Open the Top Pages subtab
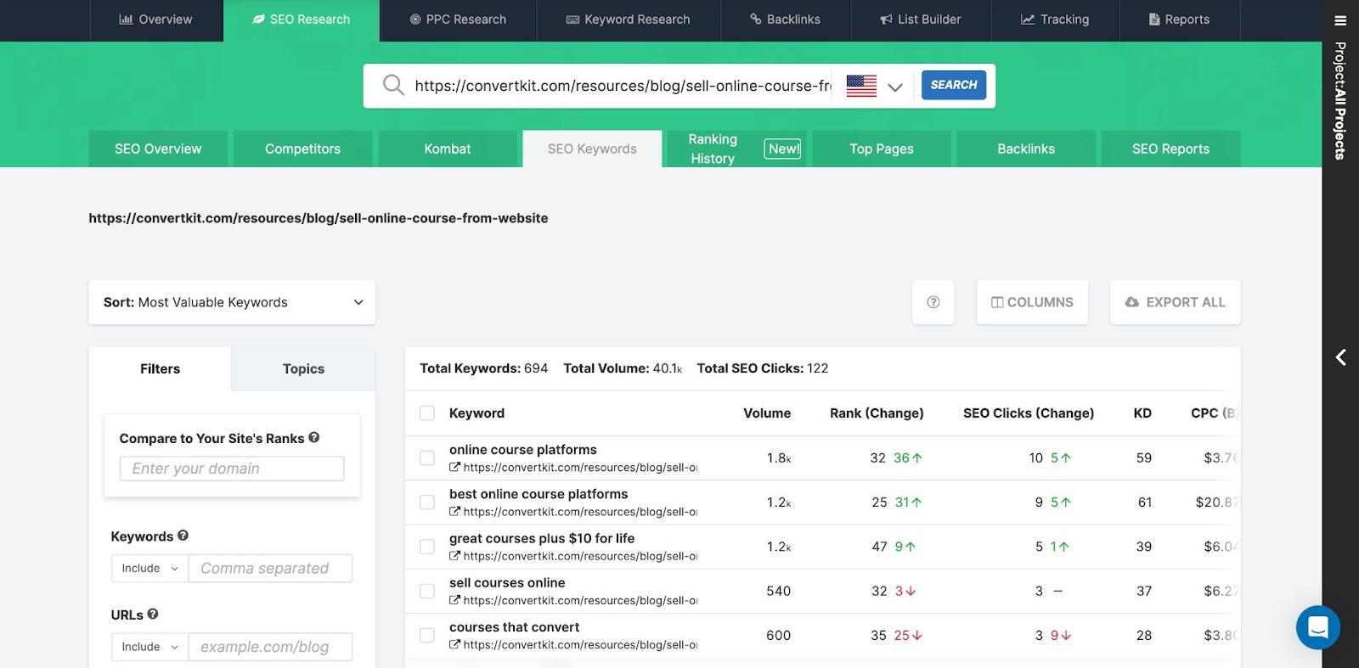The width and height of the screenshot is (1359, 668). coord(882,149)
